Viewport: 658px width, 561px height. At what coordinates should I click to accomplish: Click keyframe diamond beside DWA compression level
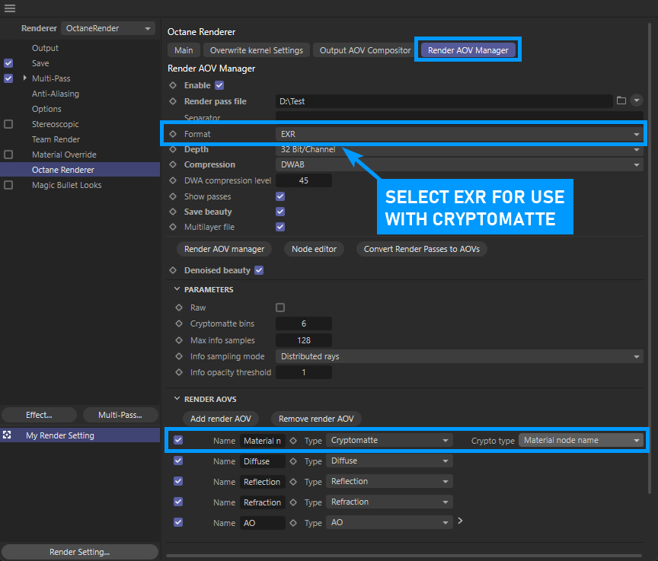tap(173, 180)
